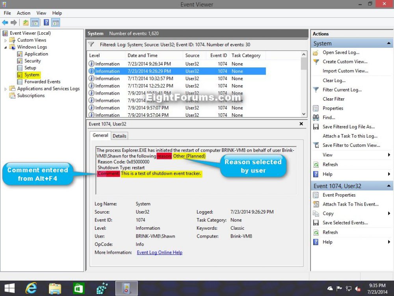Image resolution: width=394 pixels, height=296 pixels.
Task: Click the Windows Start button
Action: click(x=9, y=288)
